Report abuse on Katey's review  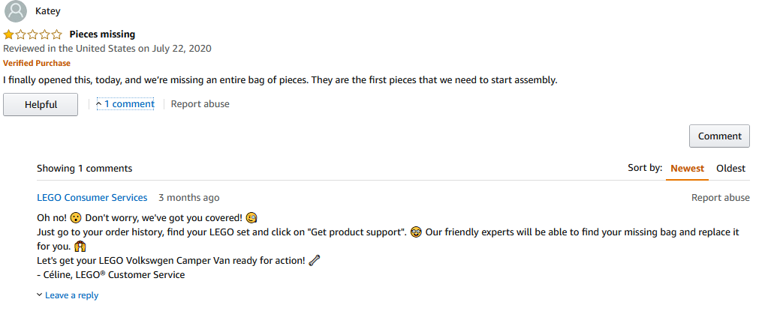[200, 104]
